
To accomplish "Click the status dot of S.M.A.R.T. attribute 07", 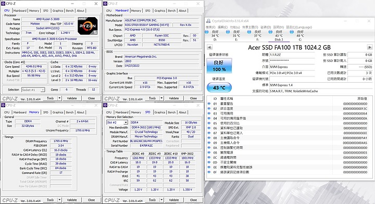I will click(209, 133).
